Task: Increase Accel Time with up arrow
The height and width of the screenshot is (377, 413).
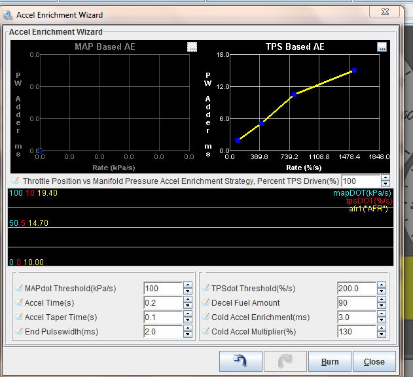Action: click(x=187, y=300)
